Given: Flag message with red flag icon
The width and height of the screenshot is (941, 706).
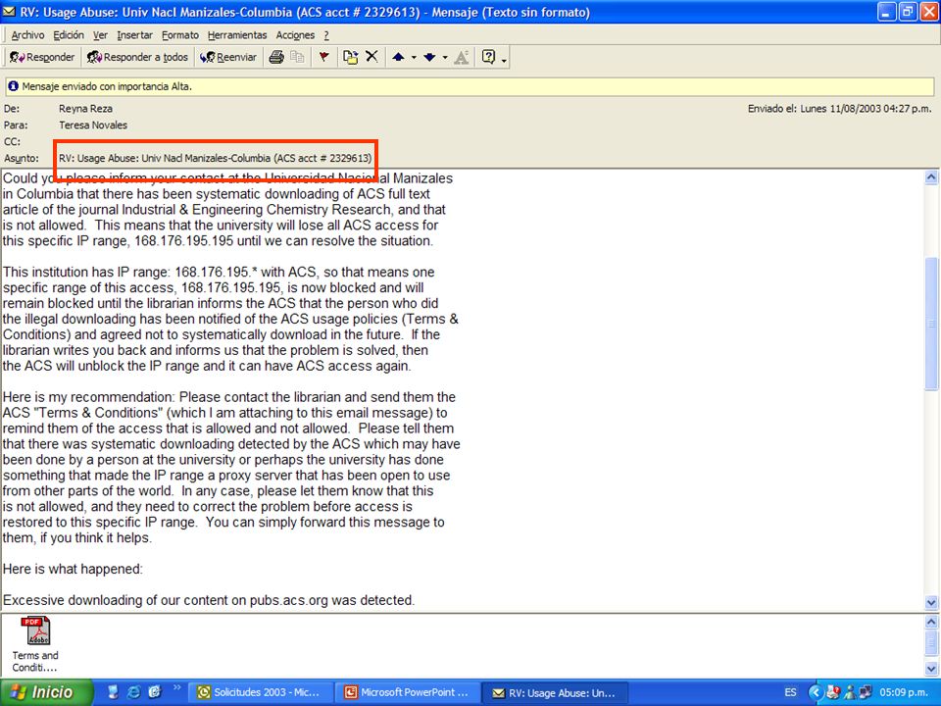Looking at the screenshot, I should (324, 57).
